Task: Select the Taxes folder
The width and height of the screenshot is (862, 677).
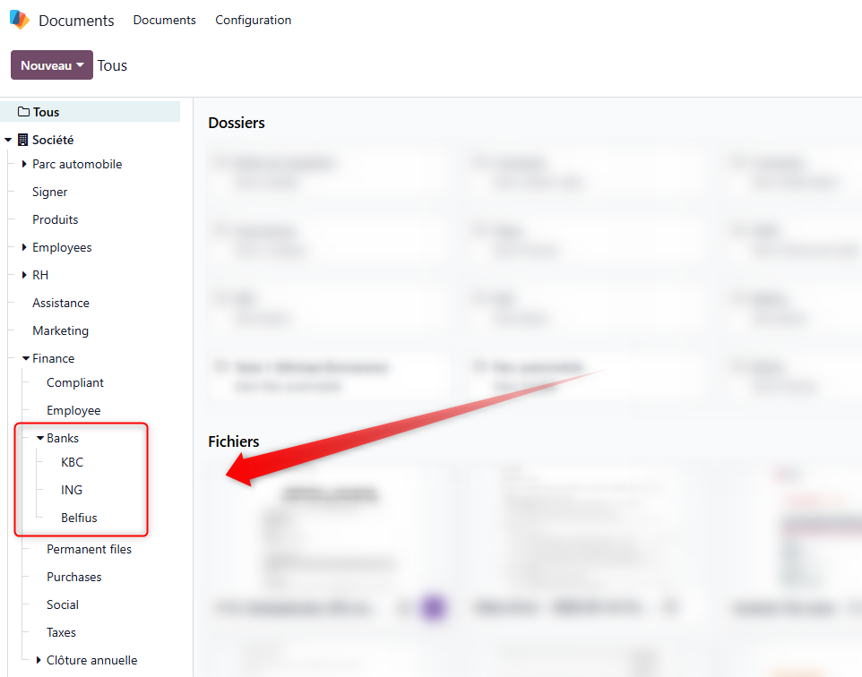Action: [61, 632]
